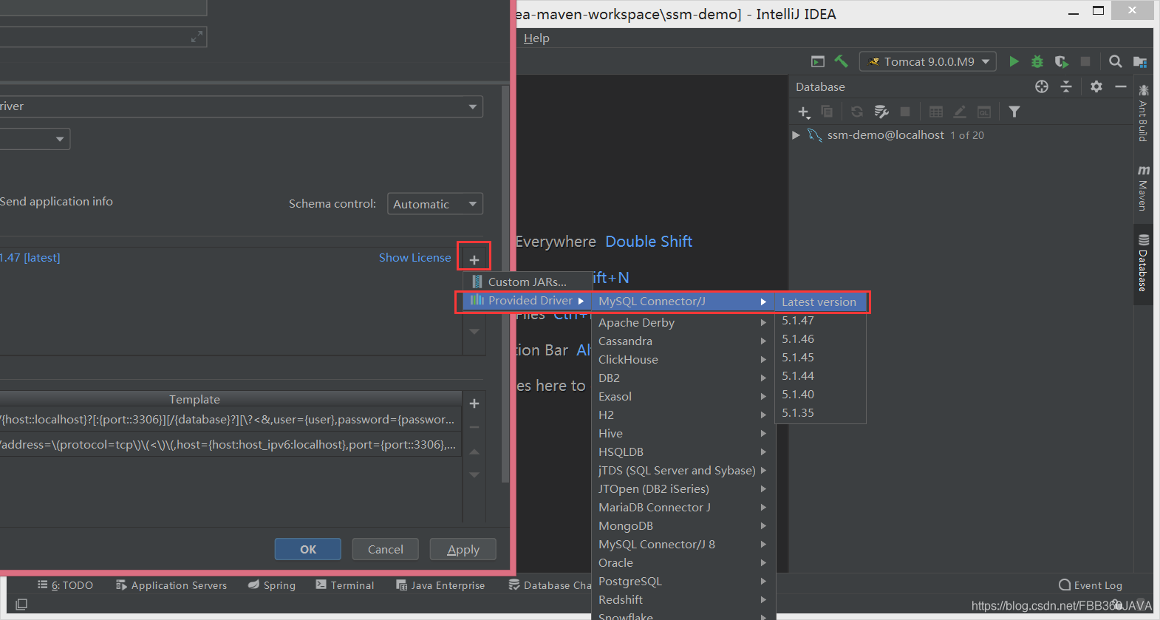Expand Oracle driver submenu

[x=682, y=563]
